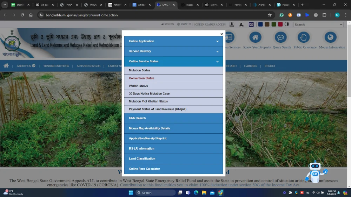Click the font size 'A' icon
This screenshot has width=351, height=197.
point(241,24)
